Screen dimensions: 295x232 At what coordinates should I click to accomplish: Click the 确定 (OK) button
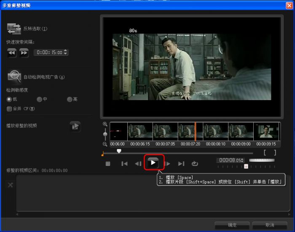pos(232,225)
